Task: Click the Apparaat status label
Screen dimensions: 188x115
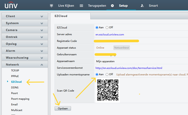Action: pos(66,48)
